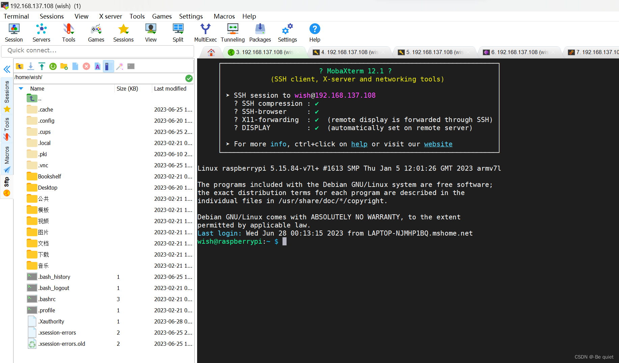Open the Settings menu in menu bar
The width and height of the screenshot is (619, 363).
(191, 16)
